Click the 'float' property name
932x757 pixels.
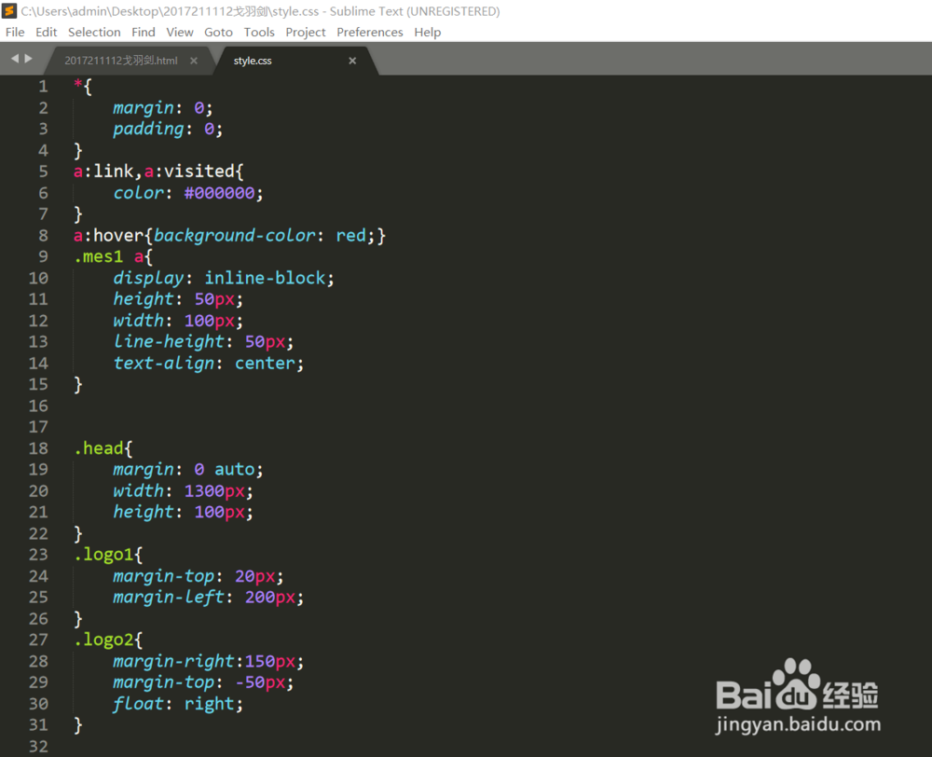(x=138, y=704)
